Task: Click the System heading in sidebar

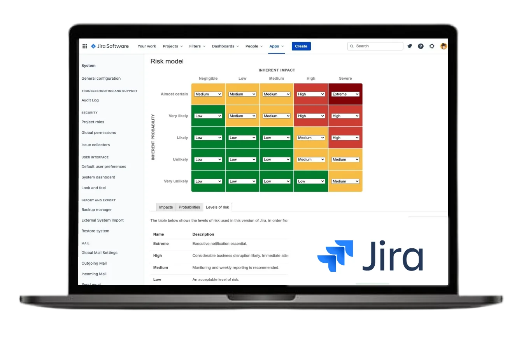Action: 88,66
